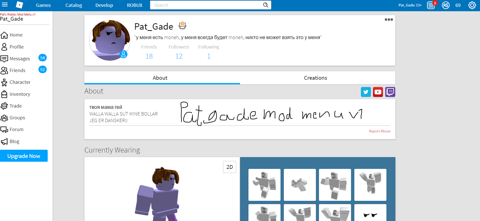Click the badge icon beside Pat_Gade name
Viewport: 480px width, 221px height.
pyautogui.click(x=182, y=26)
